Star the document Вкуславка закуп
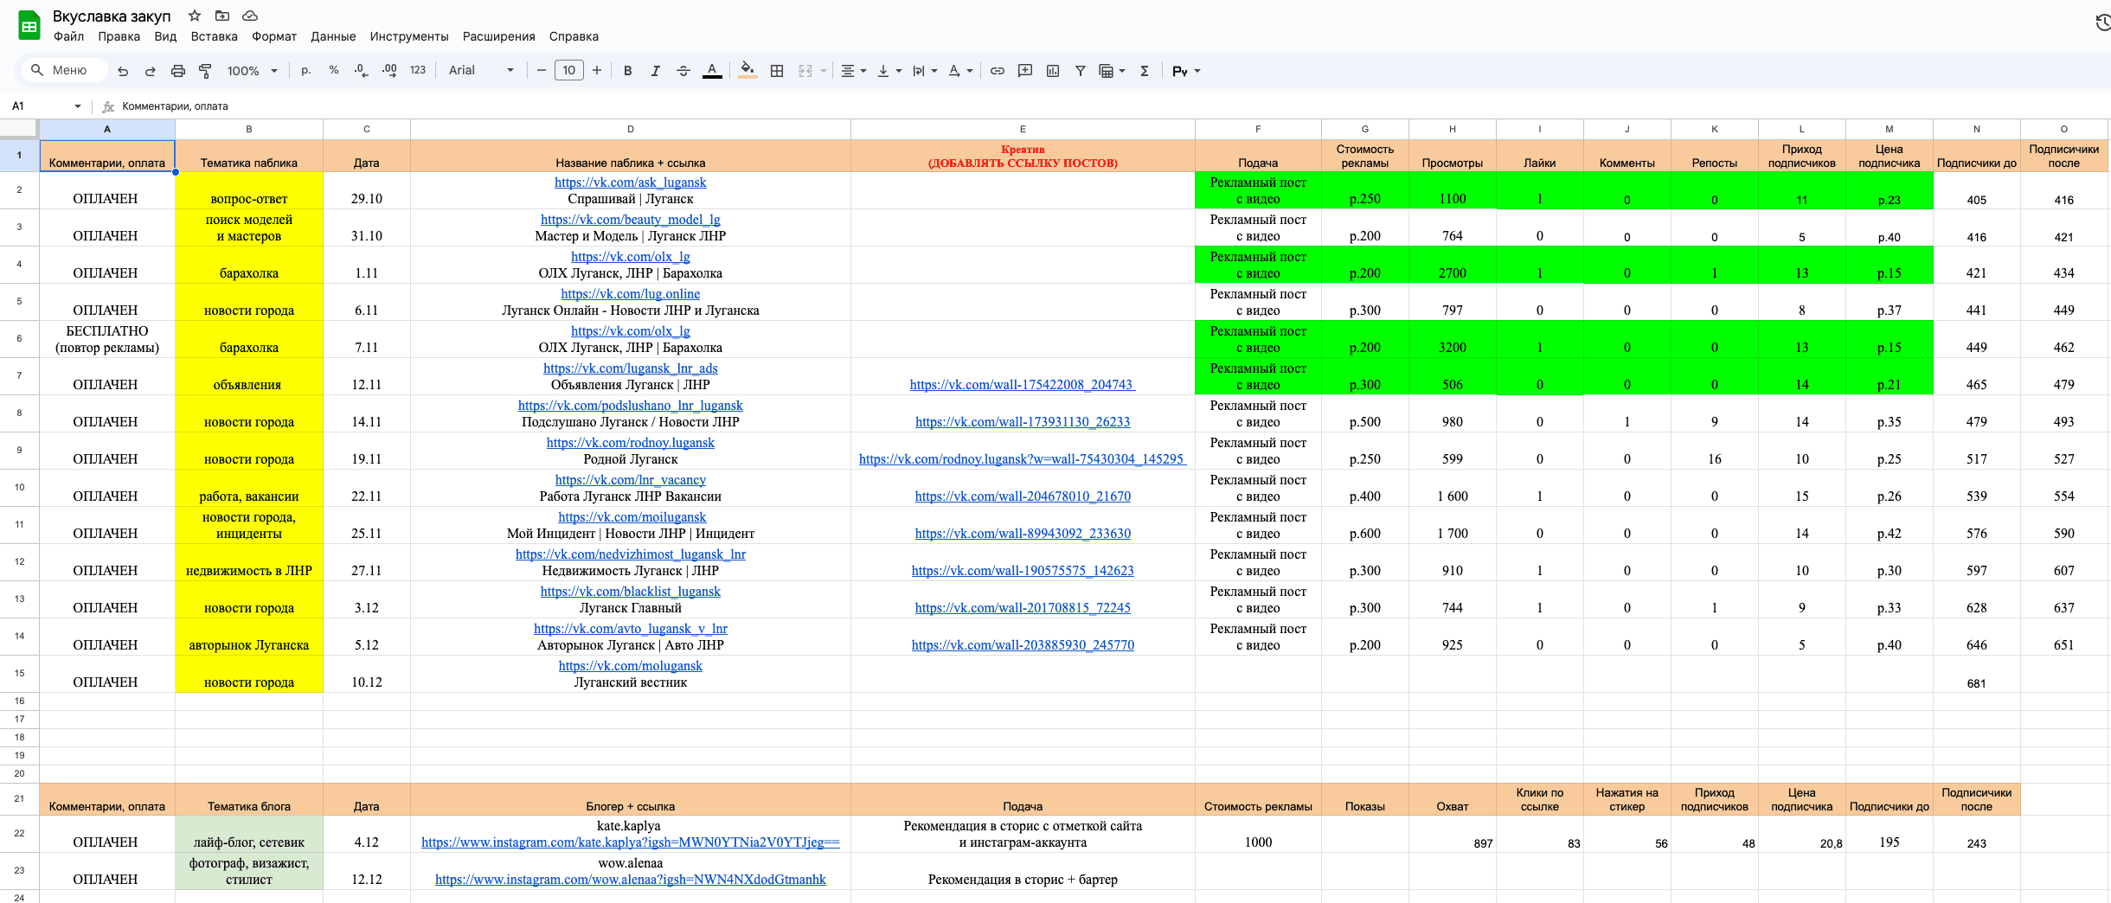Screen dimensions: 2111x903 [x=195, y=16]
